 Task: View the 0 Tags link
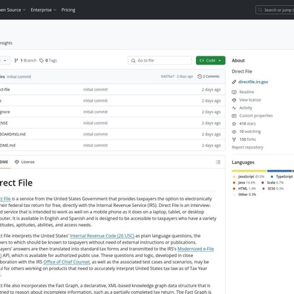[48, 60]
